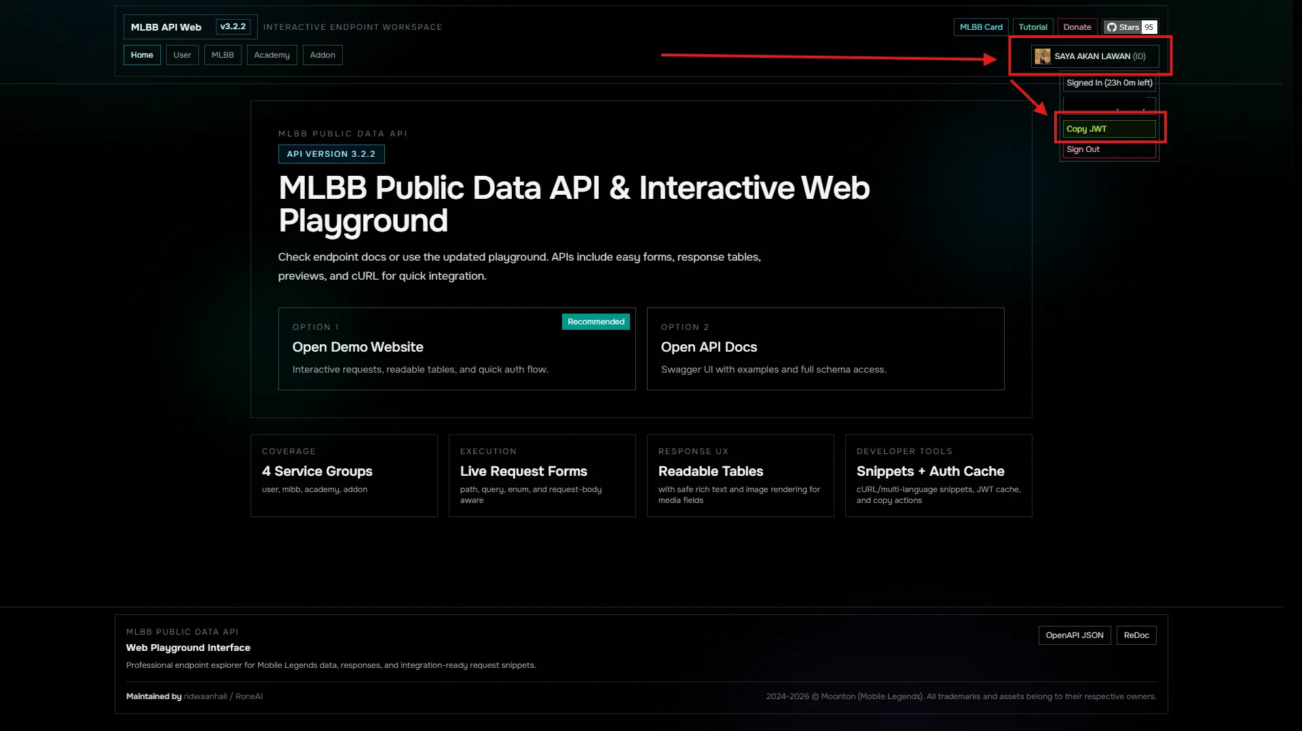
Task: Click the Moonton copyright notice text
Action: [x=961, y=696]
